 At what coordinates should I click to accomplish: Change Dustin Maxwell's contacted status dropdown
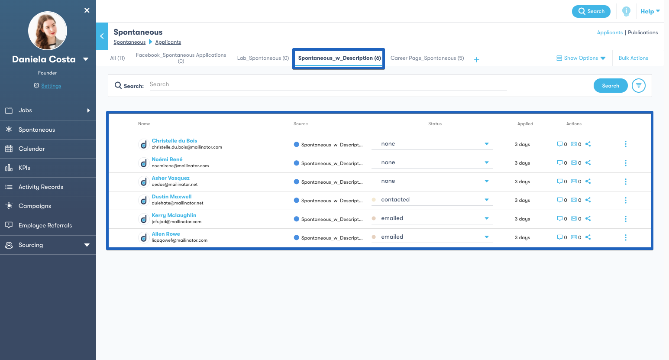pos(432,200)
